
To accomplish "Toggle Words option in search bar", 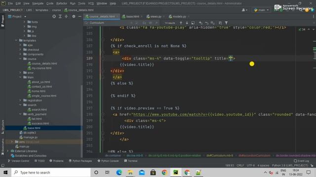I will (x=150, y=23).
